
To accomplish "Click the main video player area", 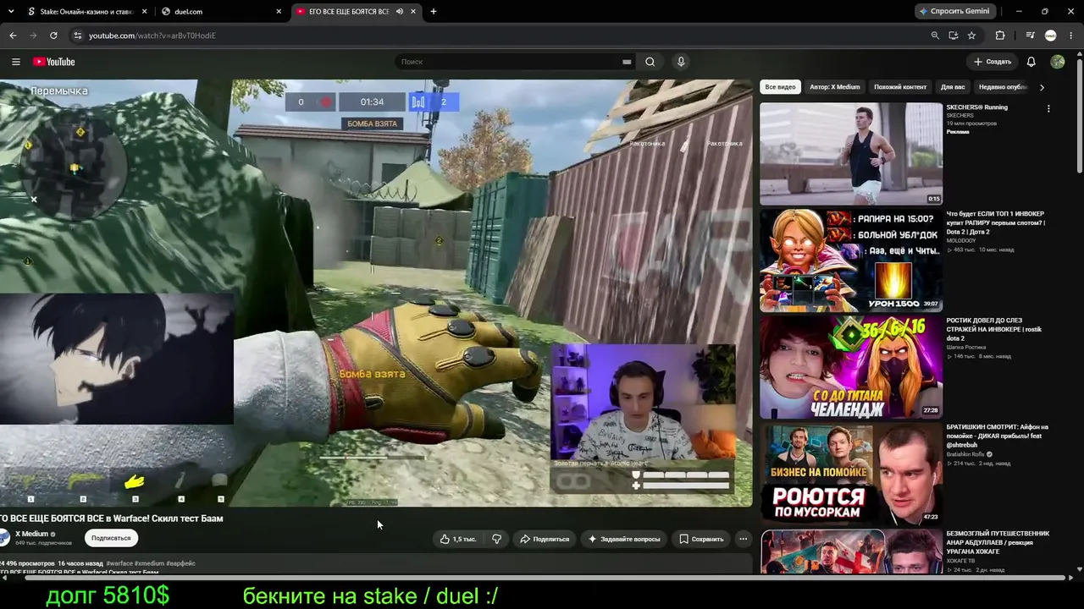I will (x=376, y=293).
